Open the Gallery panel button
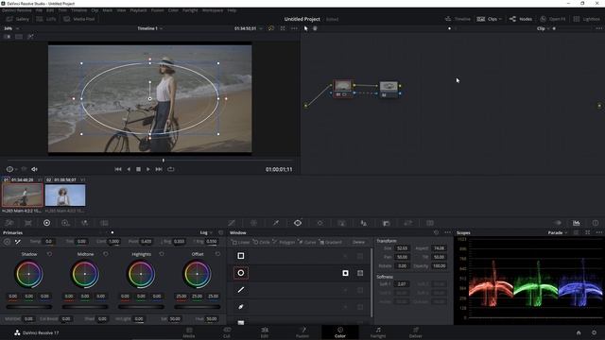 tap(17, 19)
